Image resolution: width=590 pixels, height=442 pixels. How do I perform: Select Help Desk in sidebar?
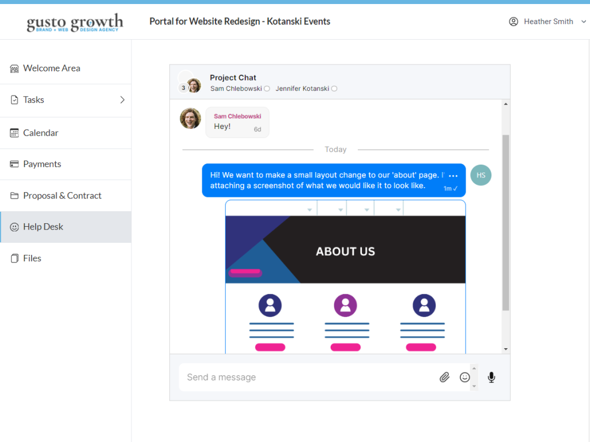point(66,227)
